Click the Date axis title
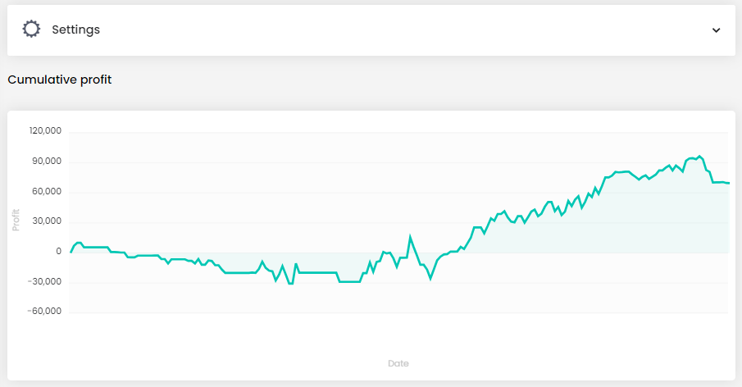The image size is (742, 387). [398, 363]
